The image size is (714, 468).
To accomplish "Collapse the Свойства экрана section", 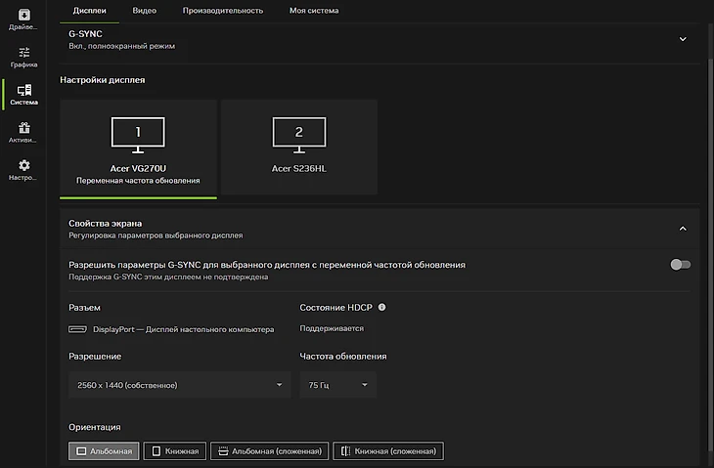I will [682, 229].
